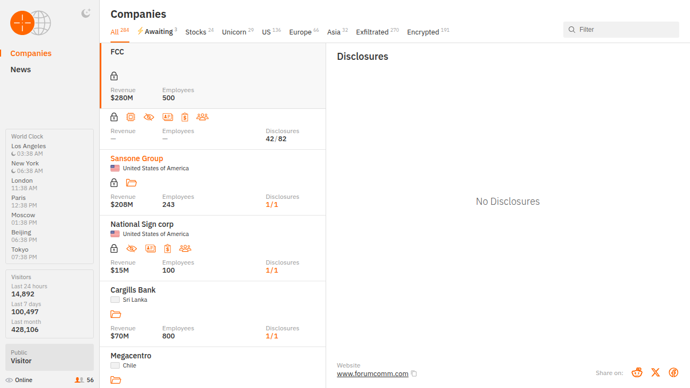The height and width of the screenshot is (388, 690).
Task: Focus the Filter input field
Action: (x=621, y=30)
